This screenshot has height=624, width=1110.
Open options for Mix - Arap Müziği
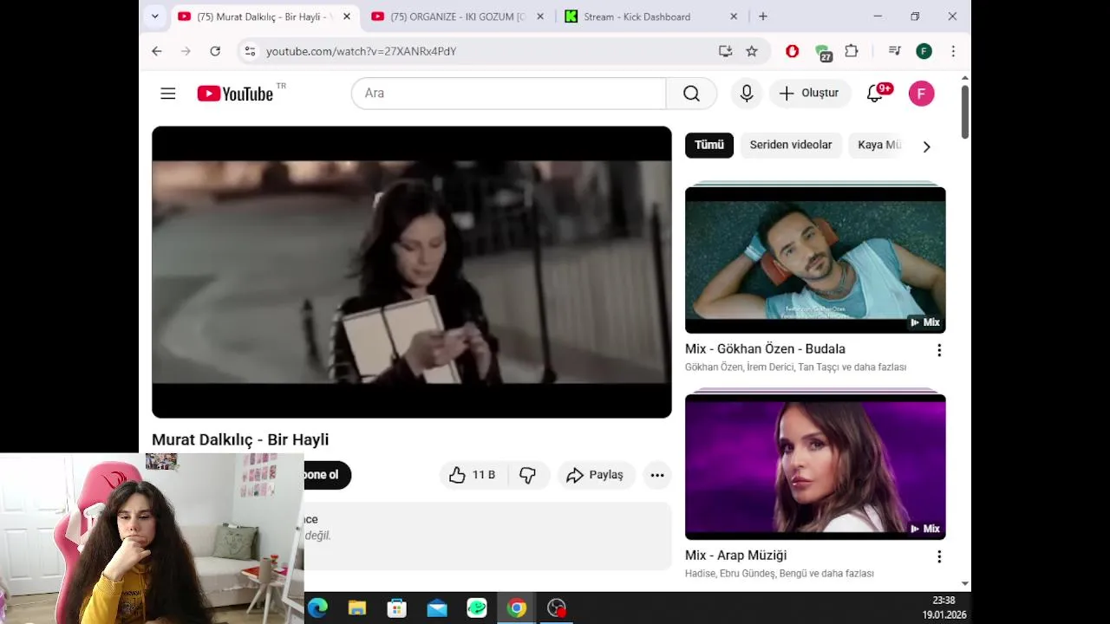click(938, 556)
